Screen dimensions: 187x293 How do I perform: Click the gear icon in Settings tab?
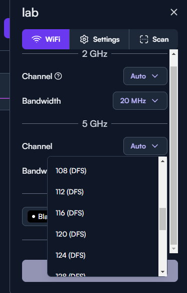84,39
